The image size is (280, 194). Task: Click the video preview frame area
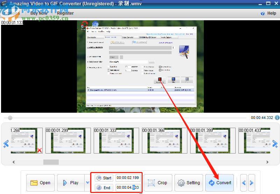pos(141,67)
